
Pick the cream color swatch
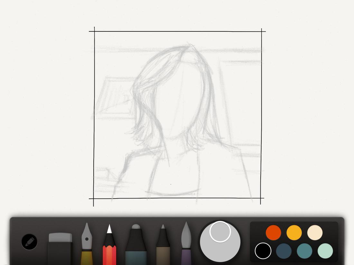click(314, 232)
